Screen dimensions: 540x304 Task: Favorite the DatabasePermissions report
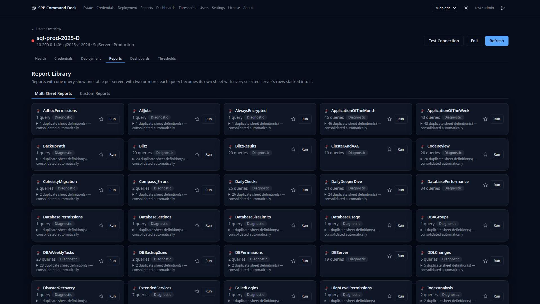101,225
